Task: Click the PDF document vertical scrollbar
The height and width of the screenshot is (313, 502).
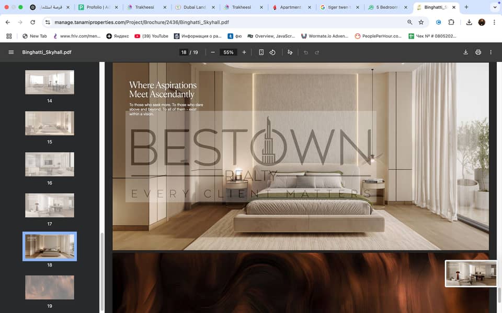Action: point(499,294)
